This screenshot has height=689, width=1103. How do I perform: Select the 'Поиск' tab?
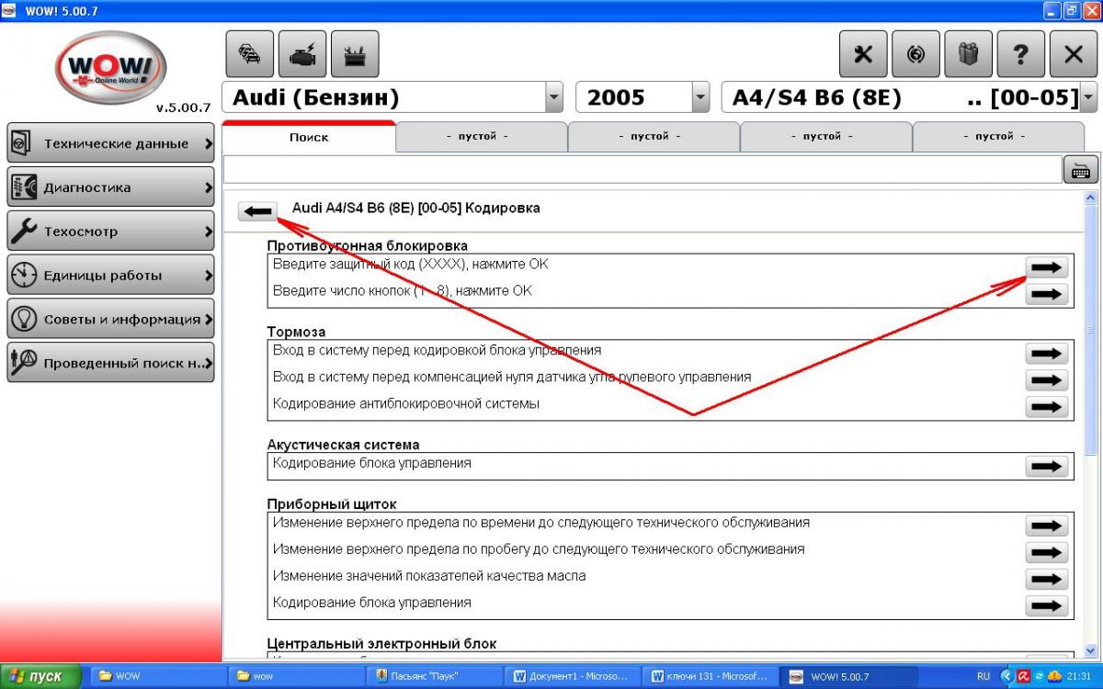pos(309,137)
